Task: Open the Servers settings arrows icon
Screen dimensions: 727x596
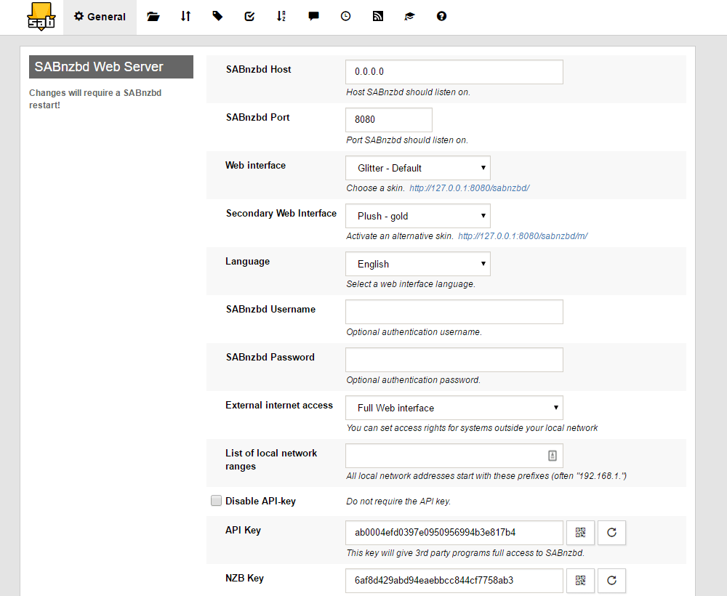Action: tap(185, 17)
